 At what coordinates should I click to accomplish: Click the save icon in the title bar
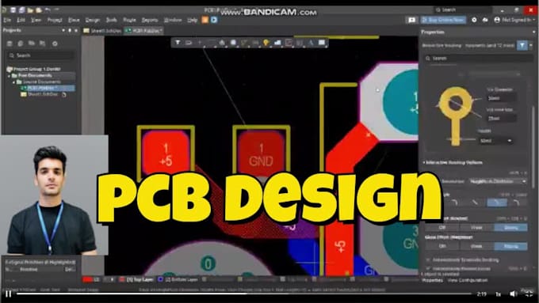click(13, 10)
